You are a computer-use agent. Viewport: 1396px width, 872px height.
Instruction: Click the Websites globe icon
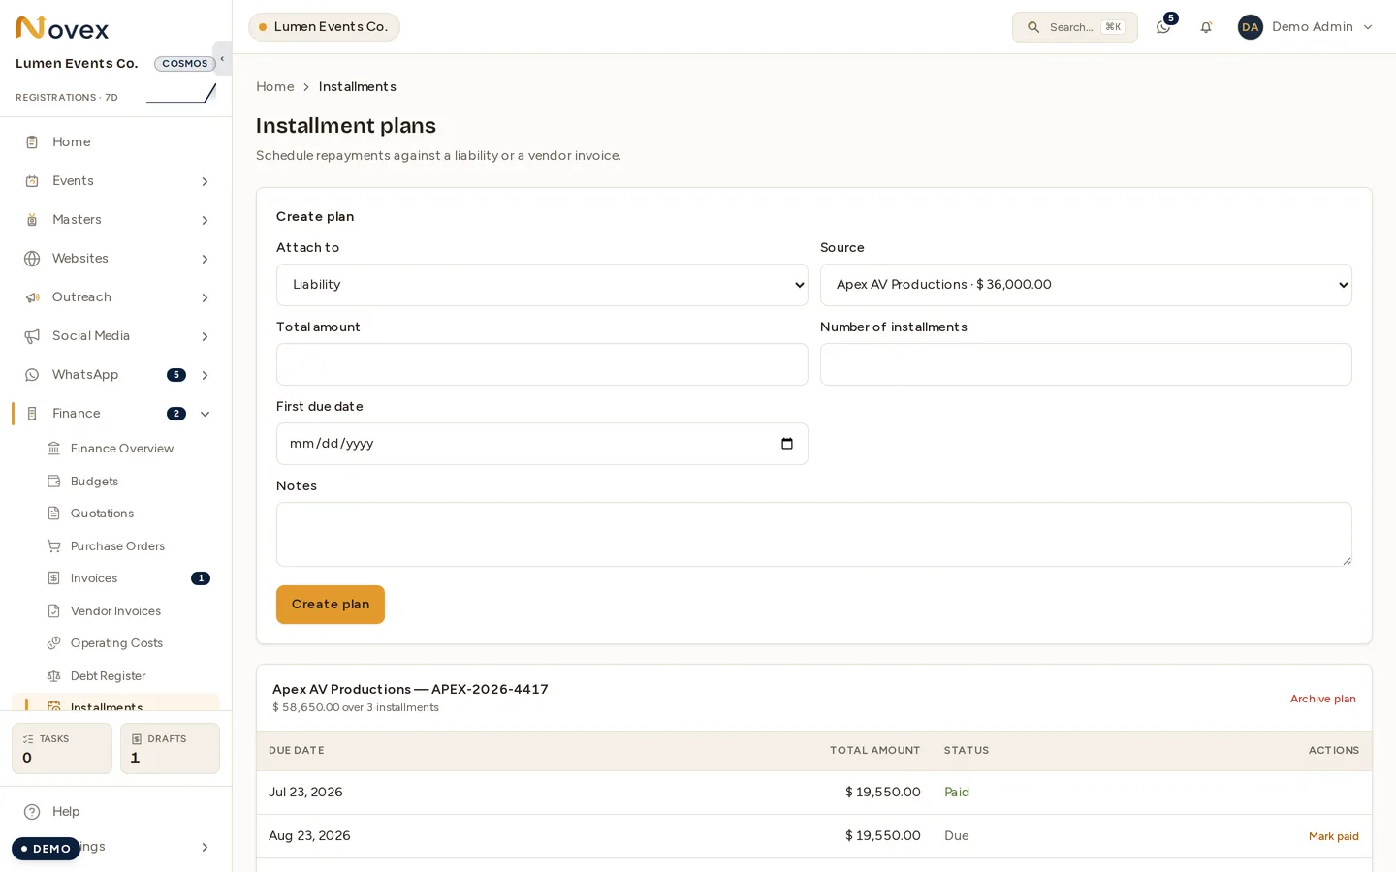click(x=32, y=259)
